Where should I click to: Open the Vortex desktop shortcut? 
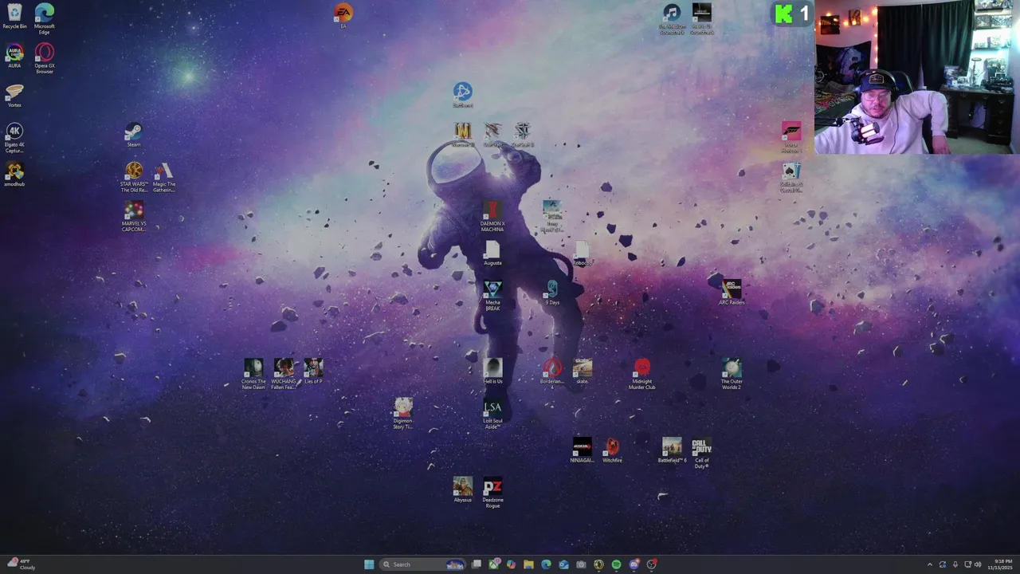pos(14,96)
